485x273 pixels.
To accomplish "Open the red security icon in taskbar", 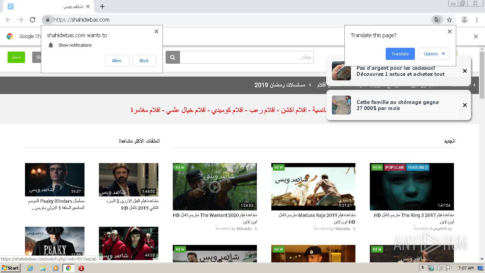I will (x=81, y=268).
